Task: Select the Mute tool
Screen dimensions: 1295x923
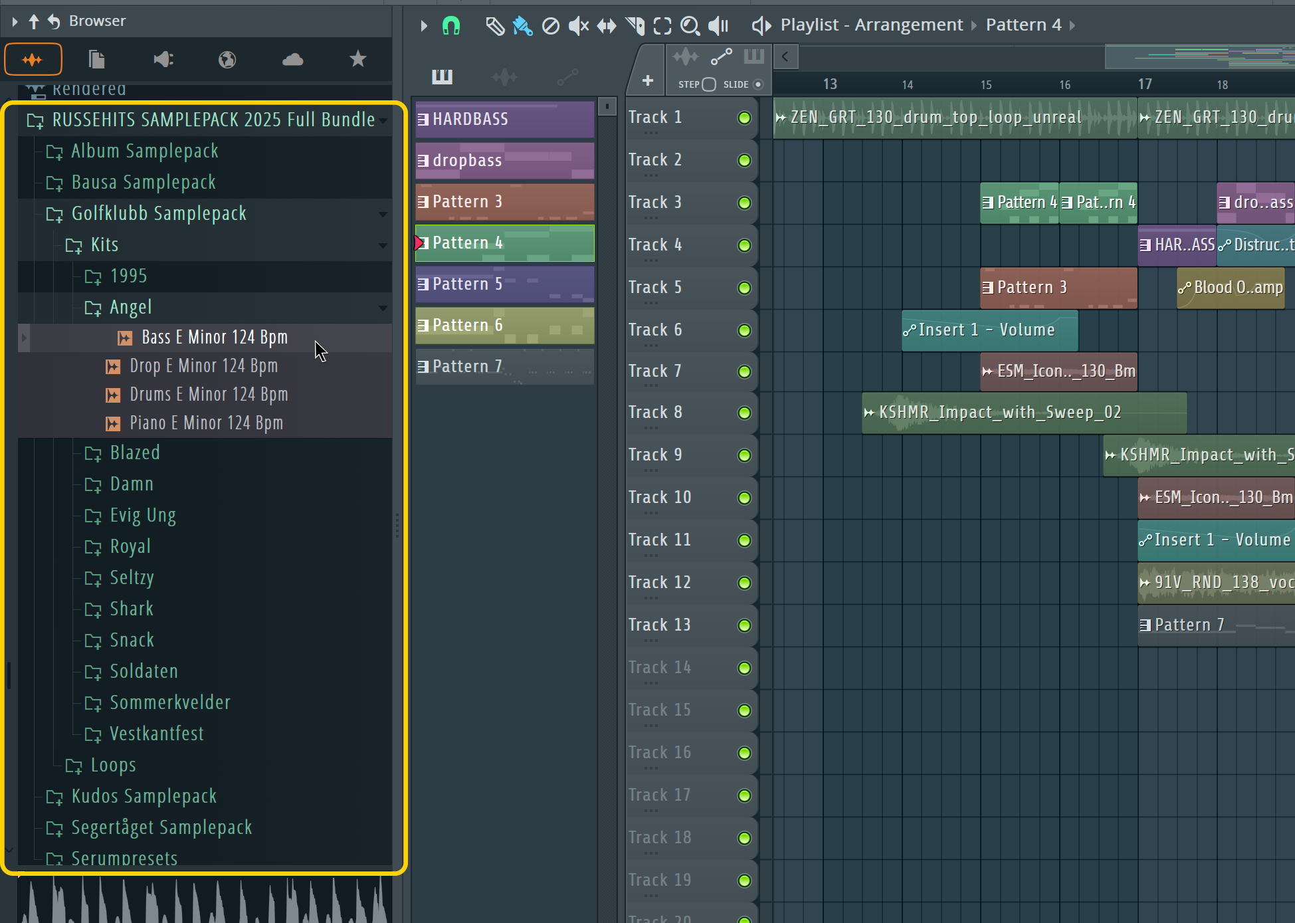Action: click(578, 26)
